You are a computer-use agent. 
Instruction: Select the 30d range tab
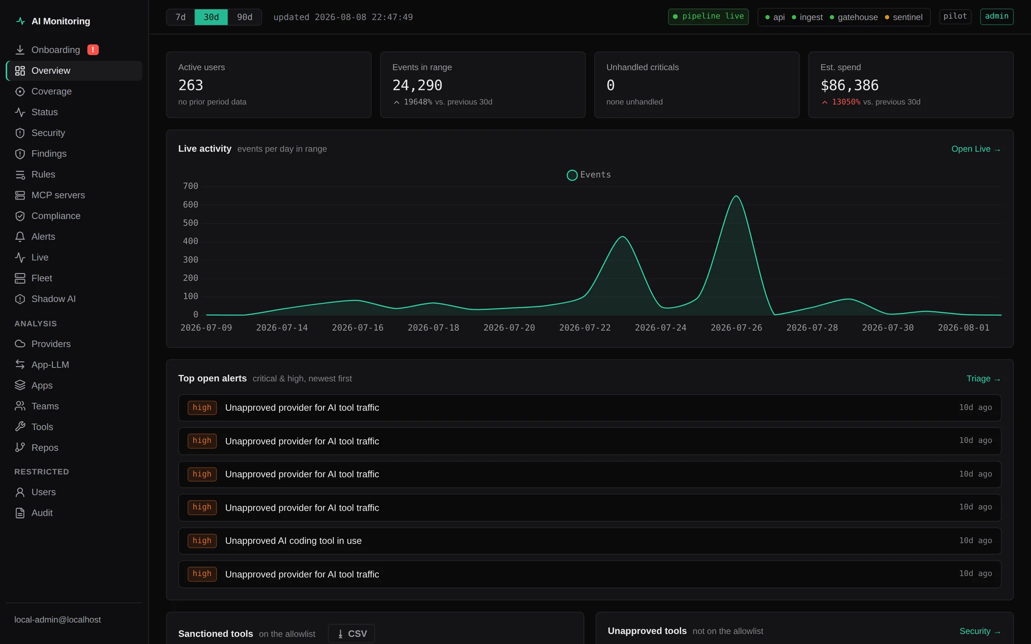pos(211,17)
